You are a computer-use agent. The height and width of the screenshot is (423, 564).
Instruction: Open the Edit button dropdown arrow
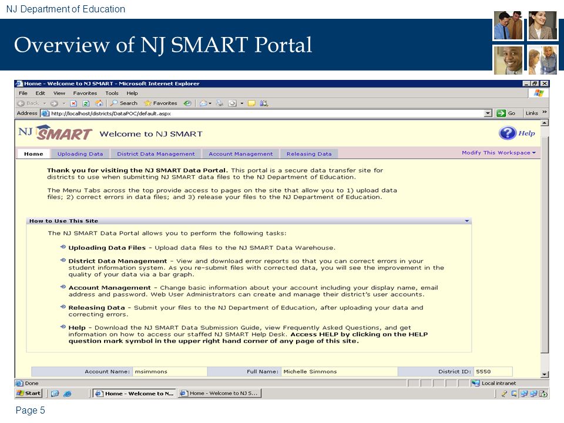click(241, 103)
